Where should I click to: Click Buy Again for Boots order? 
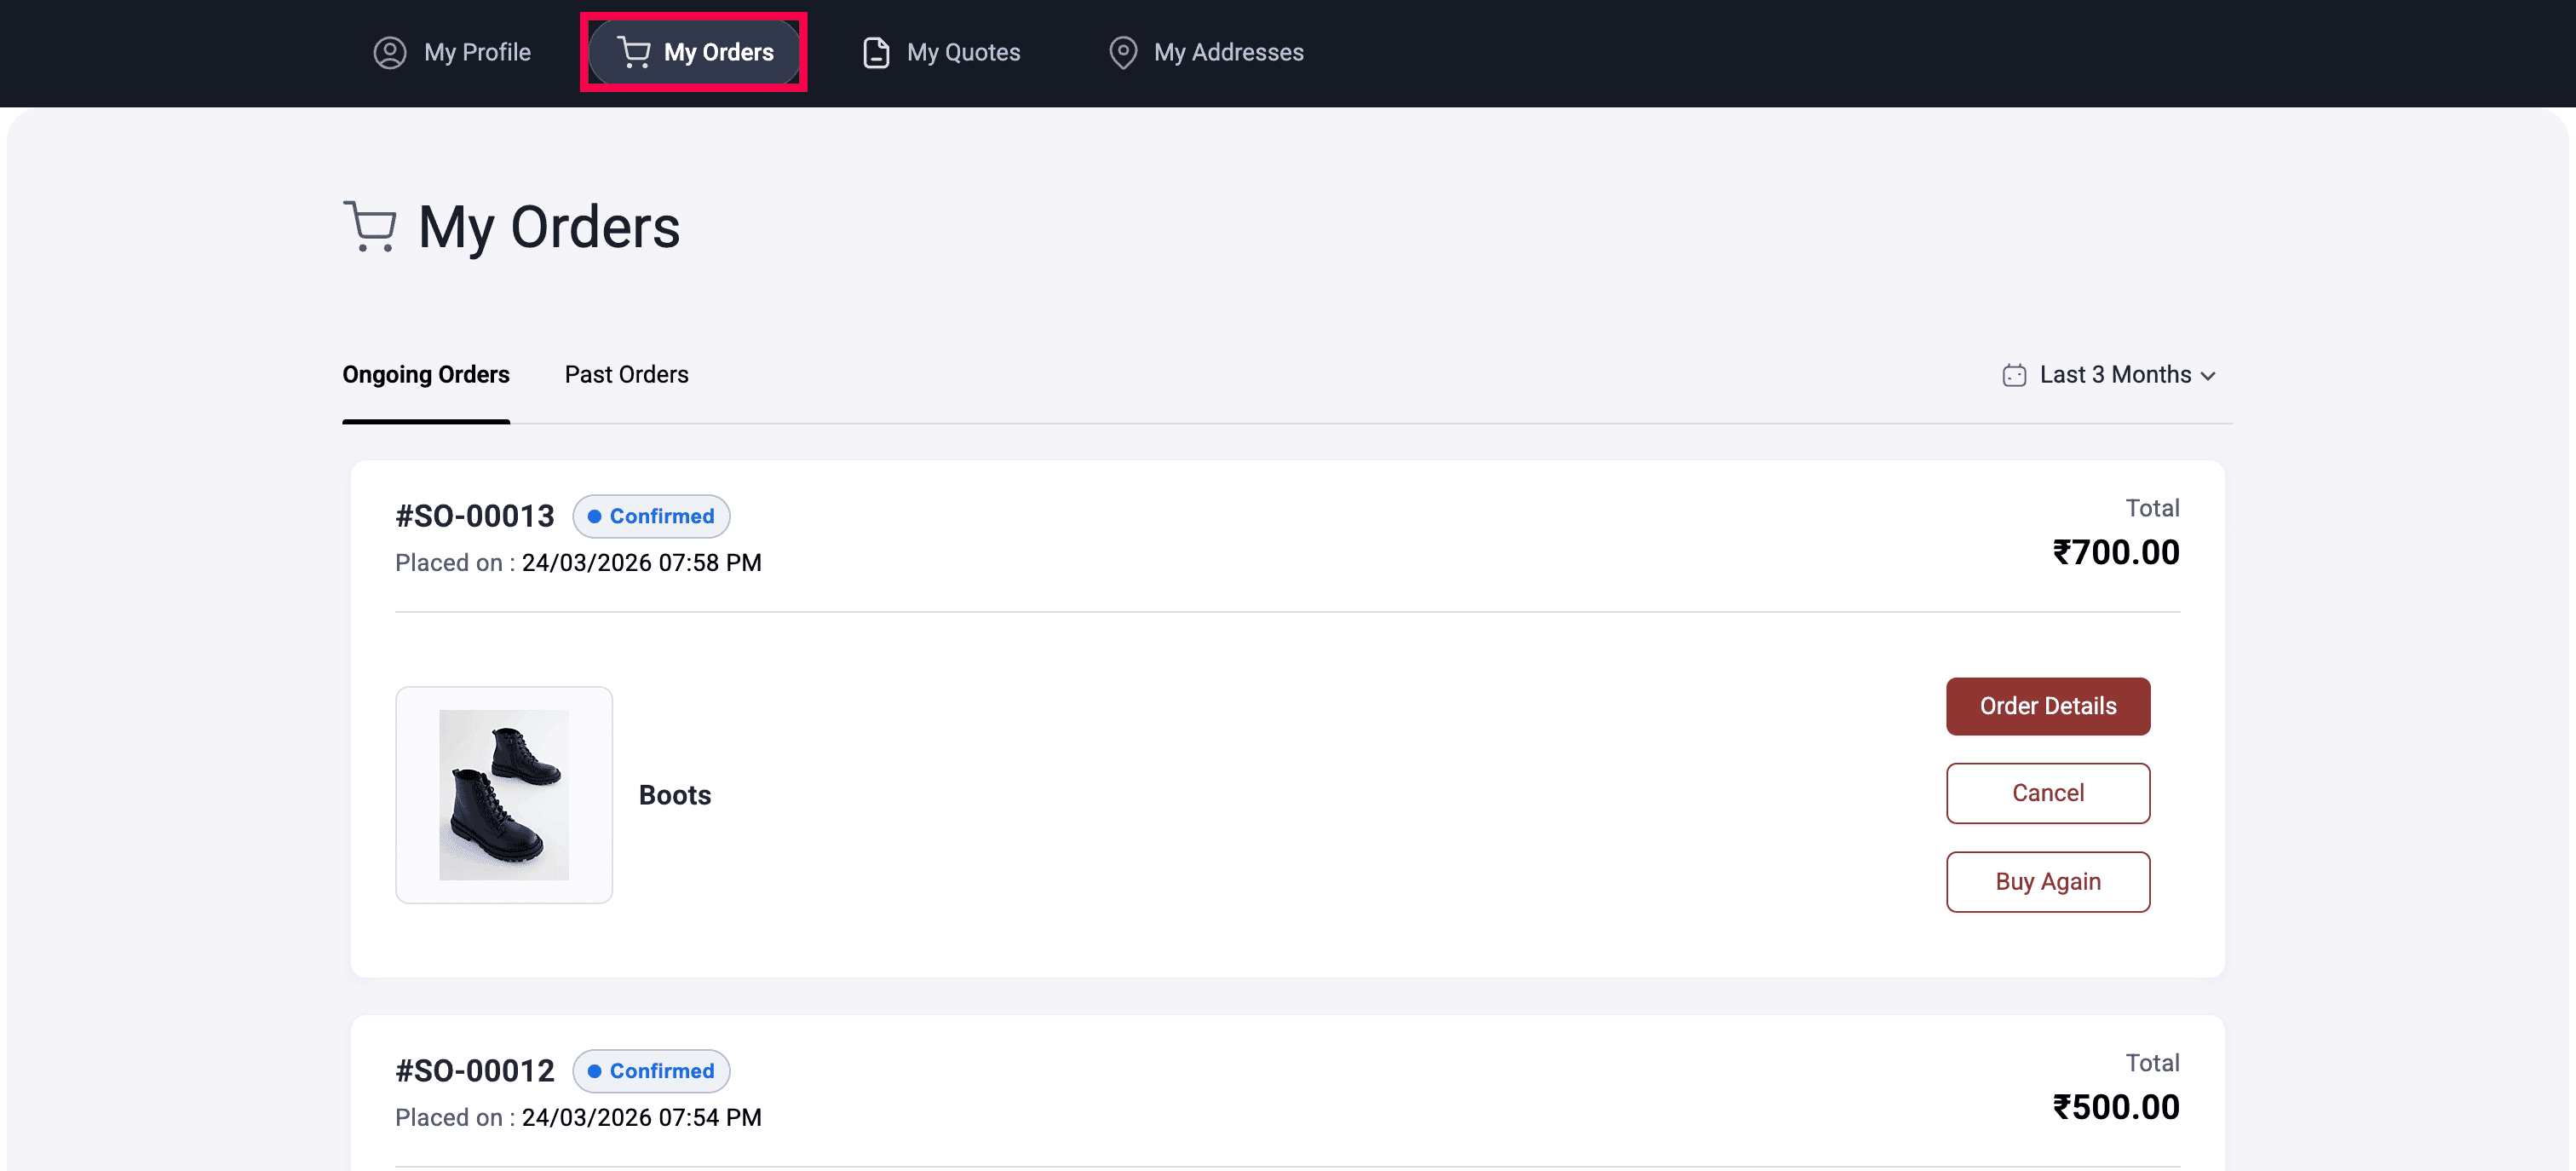click(x=2048, y=882)
